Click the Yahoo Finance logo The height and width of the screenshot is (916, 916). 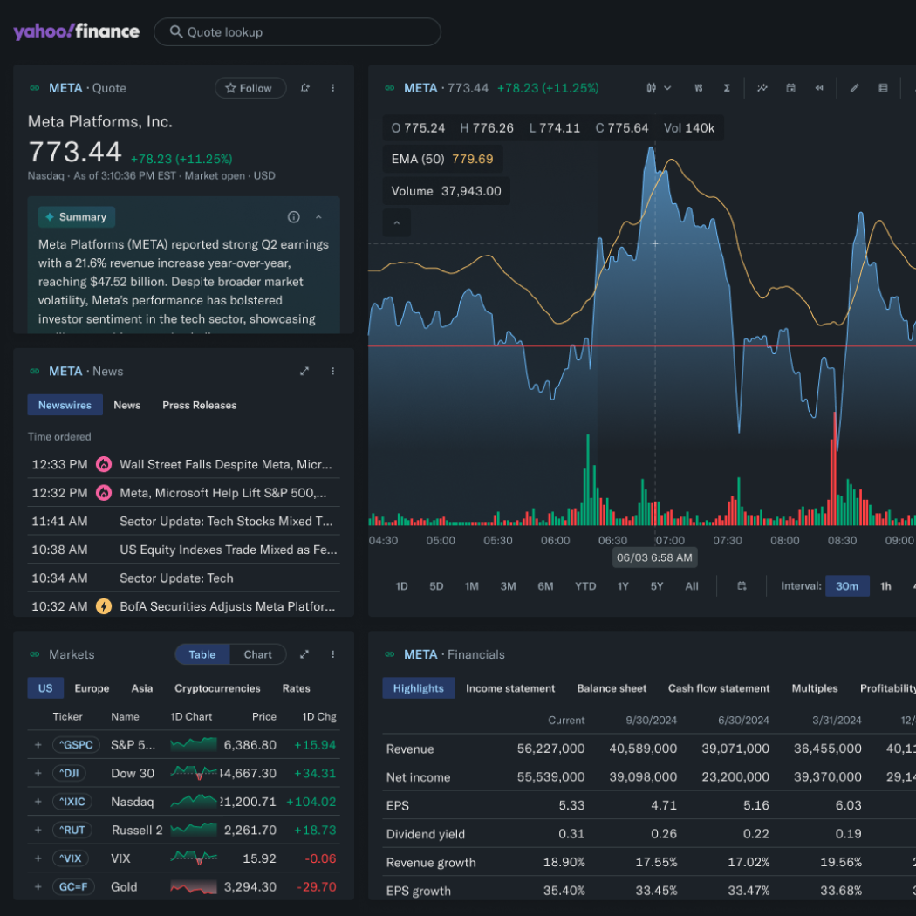77,31
